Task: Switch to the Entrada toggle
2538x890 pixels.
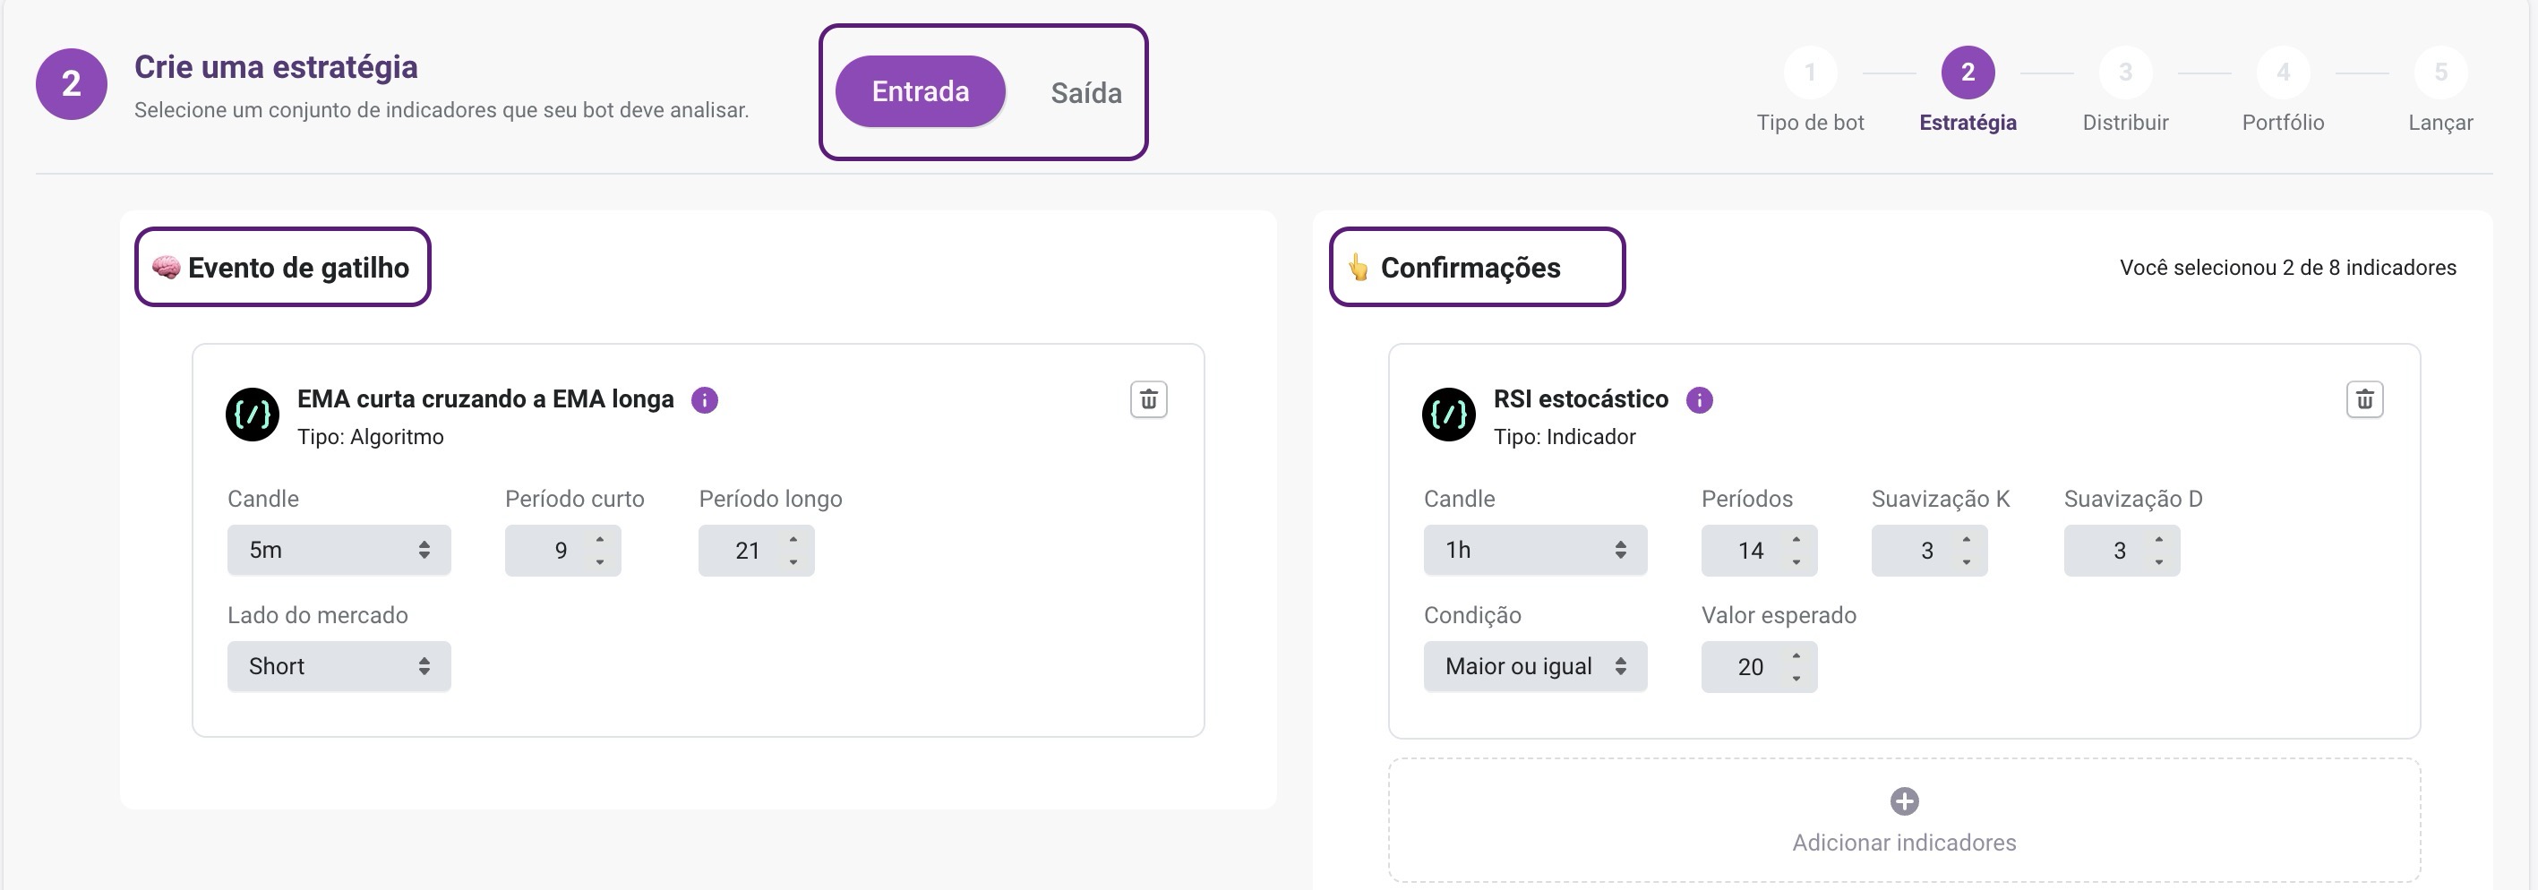Action: tap(921, 91)
